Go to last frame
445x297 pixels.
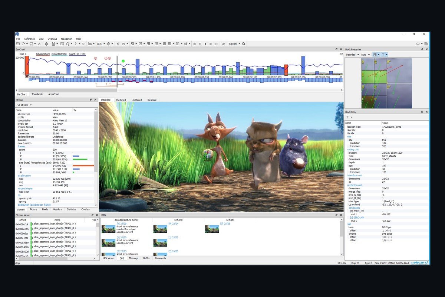tap(216, 44)
